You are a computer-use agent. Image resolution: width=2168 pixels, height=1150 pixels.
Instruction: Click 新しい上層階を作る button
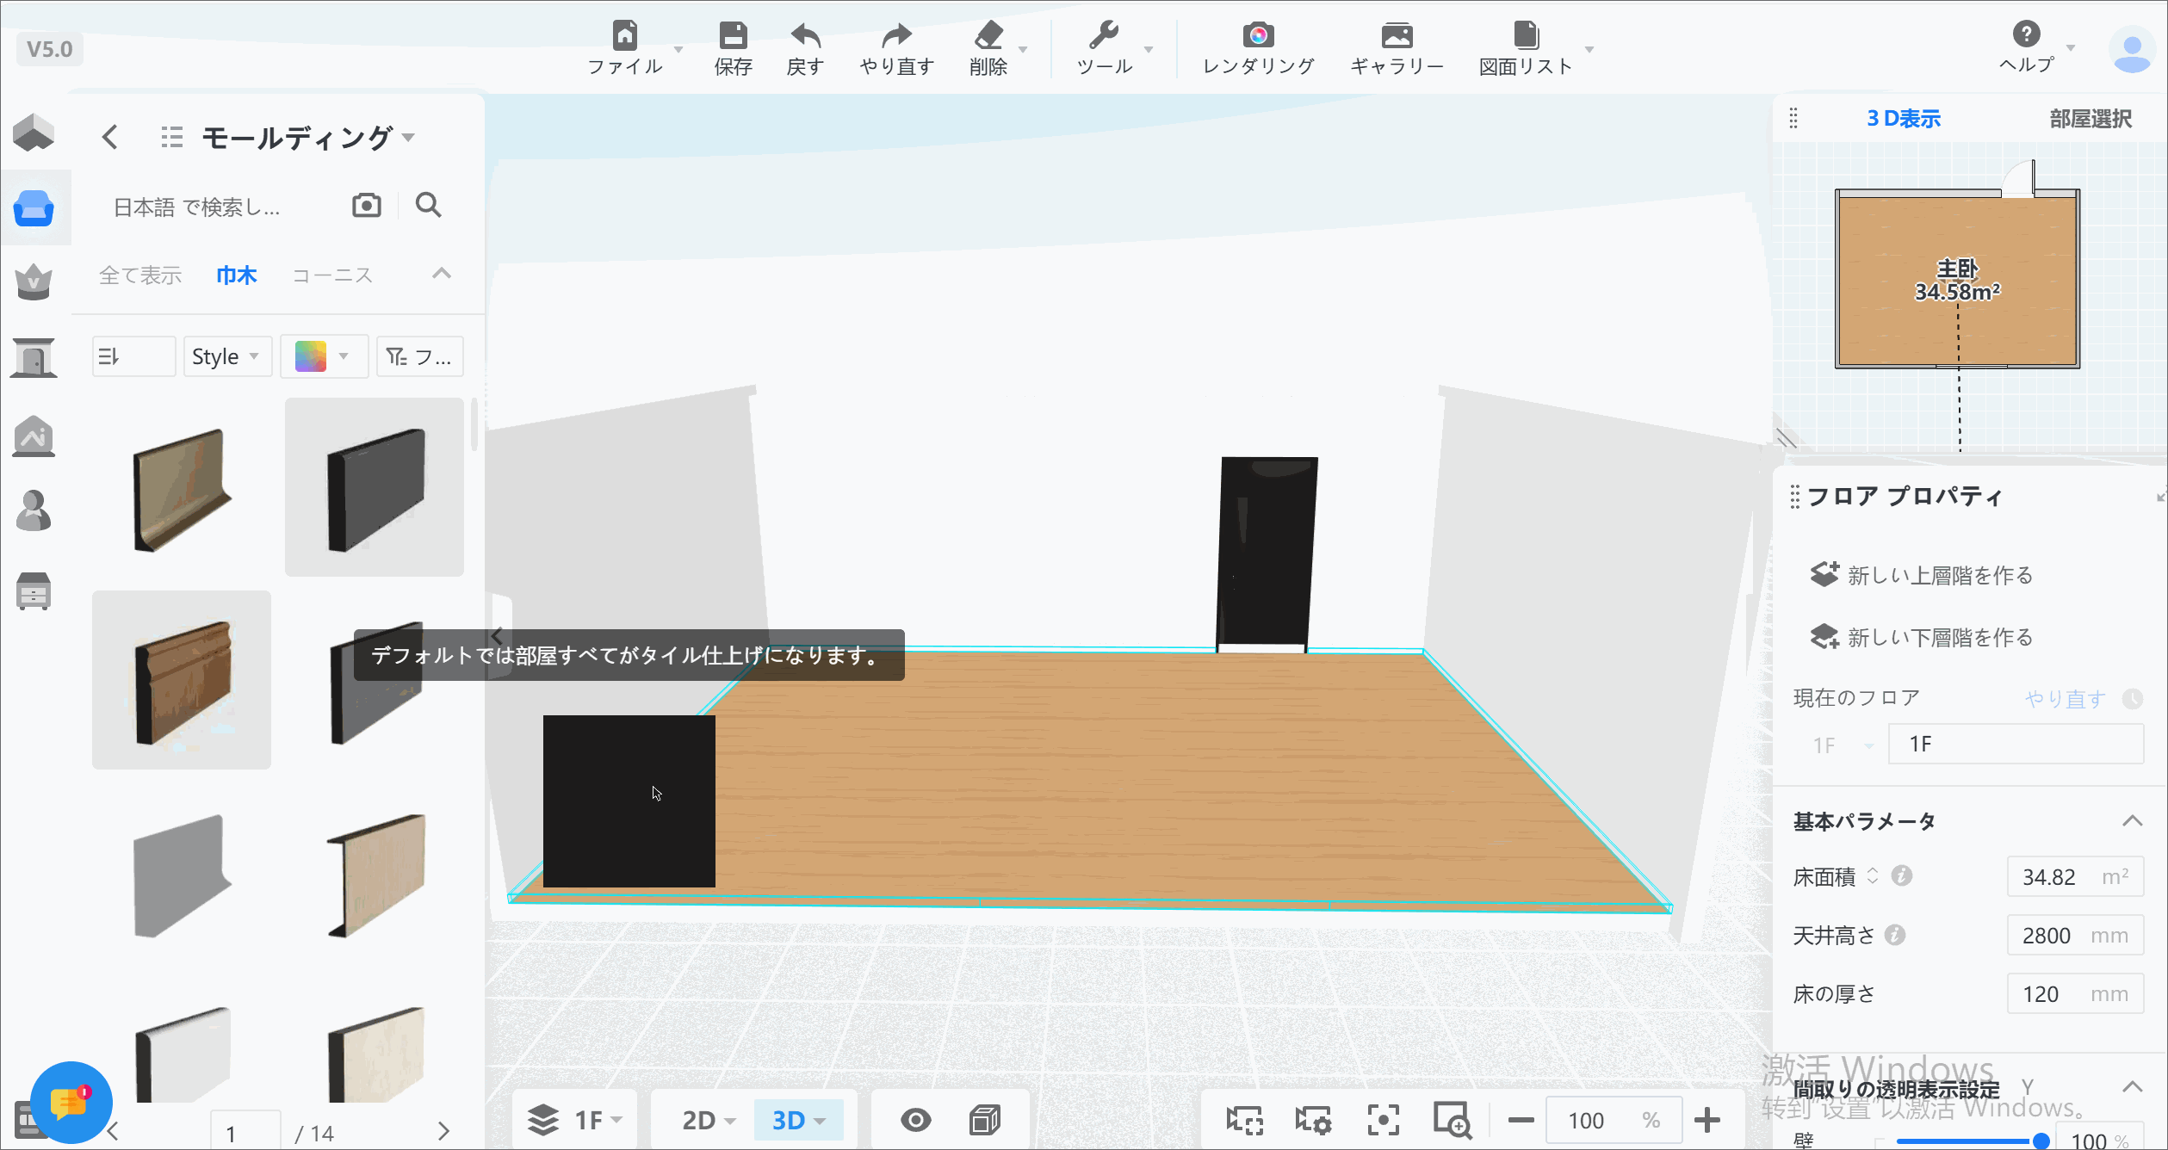coord(1922,575)
